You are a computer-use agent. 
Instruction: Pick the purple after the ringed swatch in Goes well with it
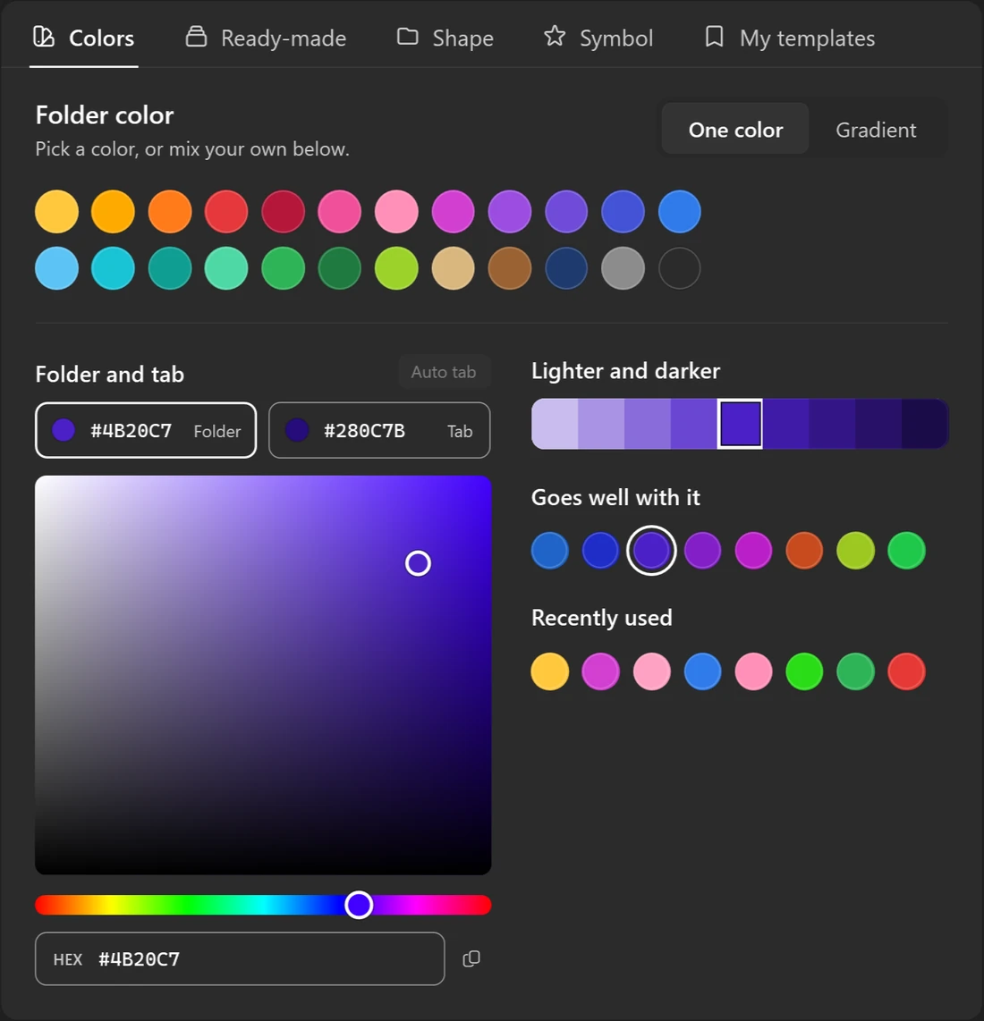click(702, 551)
